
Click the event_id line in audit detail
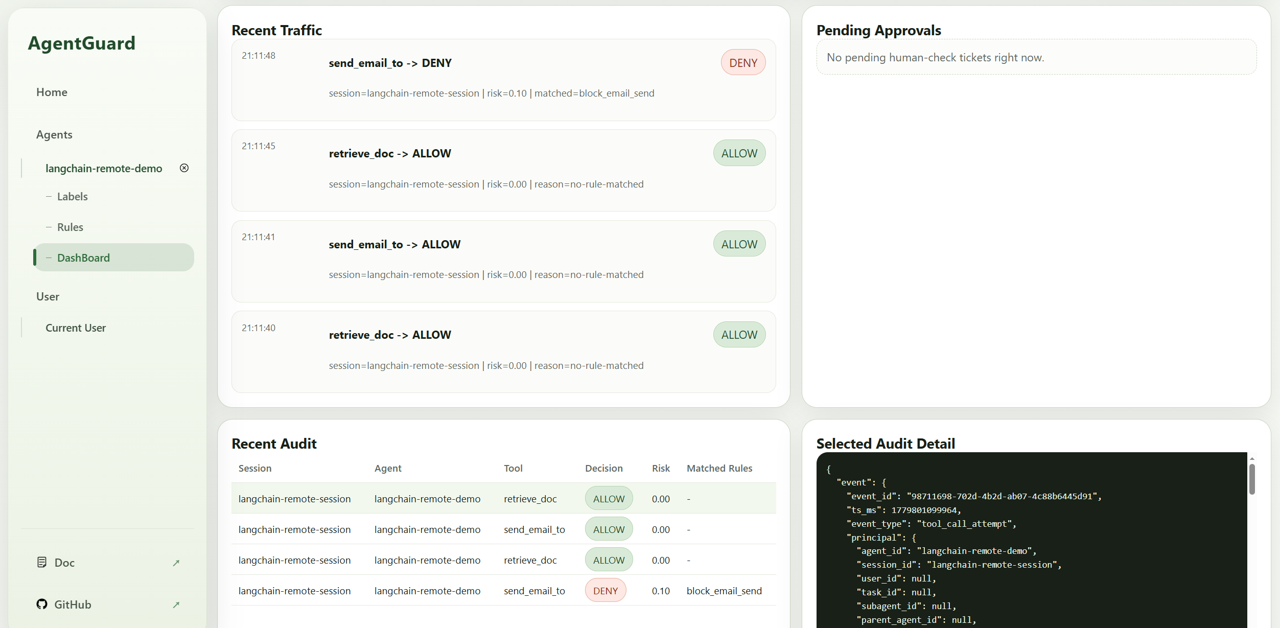coord(974,496)
